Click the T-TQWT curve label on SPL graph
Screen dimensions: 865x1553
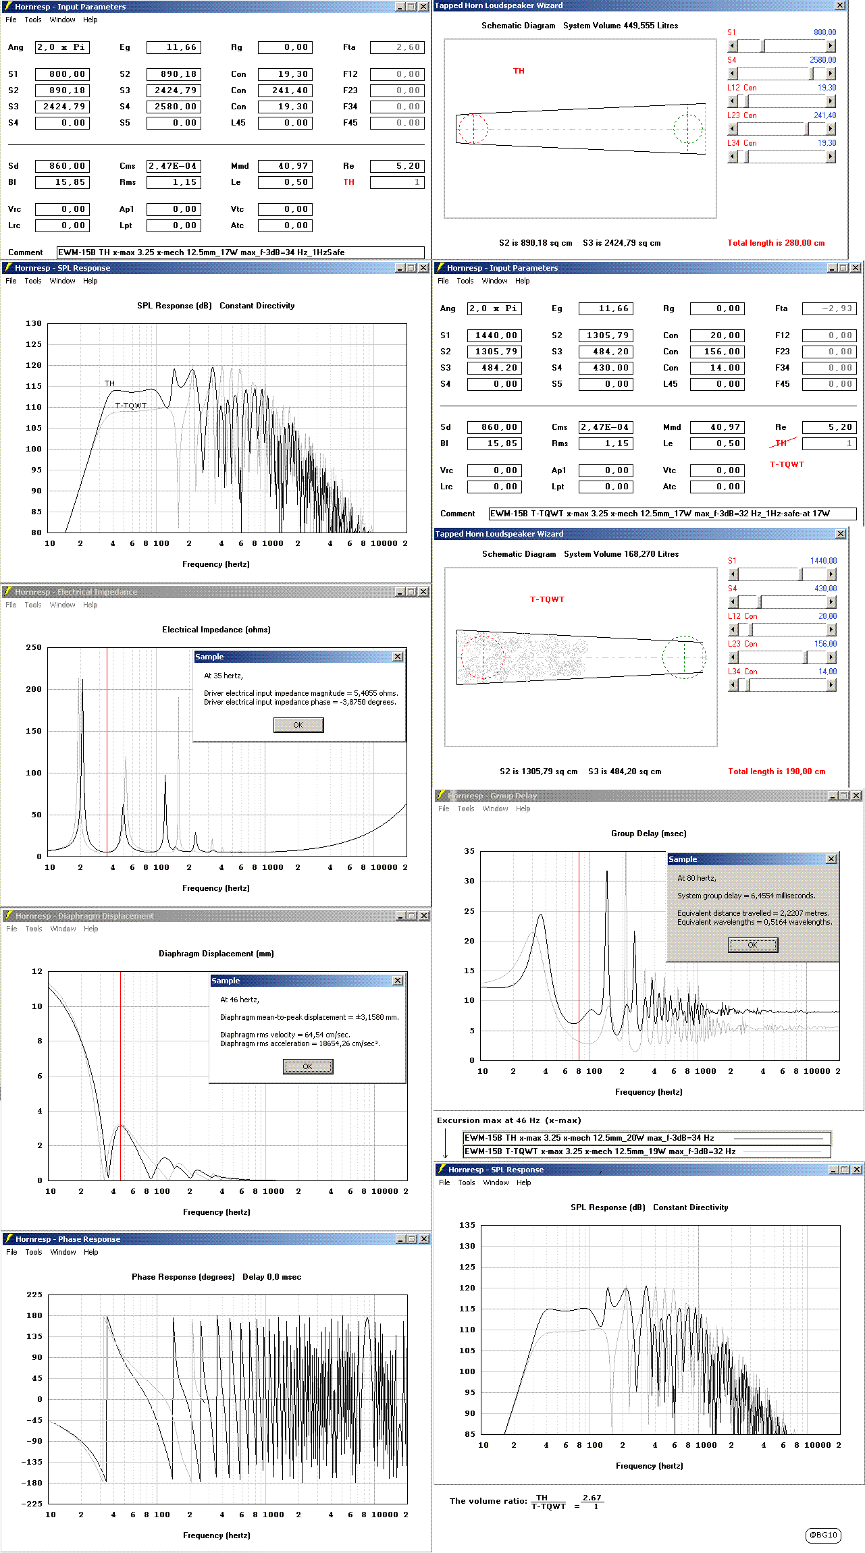(130, 406)
